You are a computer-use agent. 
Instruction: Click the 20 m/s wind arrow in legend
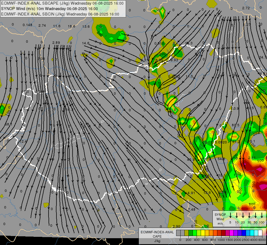(x=243, y=215)
